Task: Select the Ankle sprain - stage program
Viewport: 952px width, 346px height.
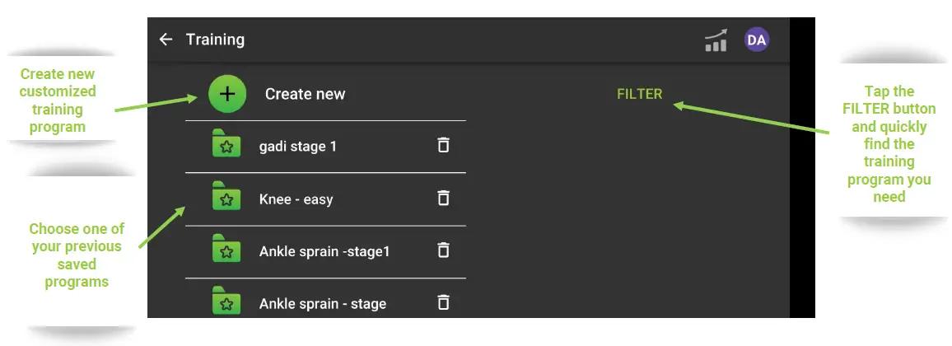Action: (x=322, y=304)
